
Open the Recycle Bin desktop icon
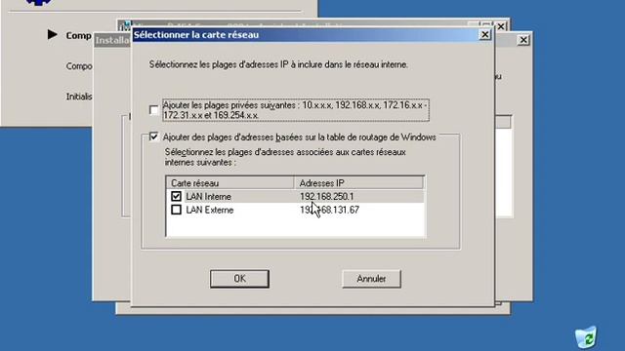[586, 337]
